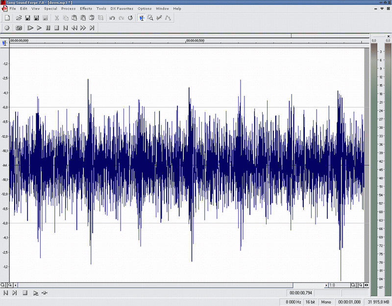
Task: Select the Pencil tool in toolbar
Action: [159, 18]
